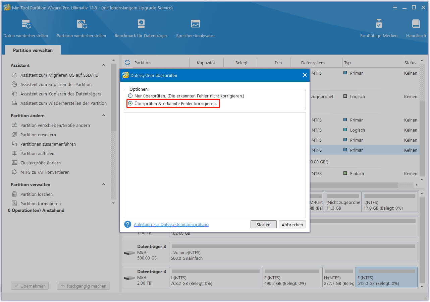The image size is (430, 302).
Task: Click Starten button in dialog
Action: coord(263,225)
